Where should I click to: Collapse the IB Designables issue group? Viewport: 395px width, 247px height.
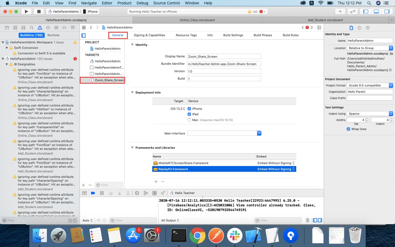7,65
